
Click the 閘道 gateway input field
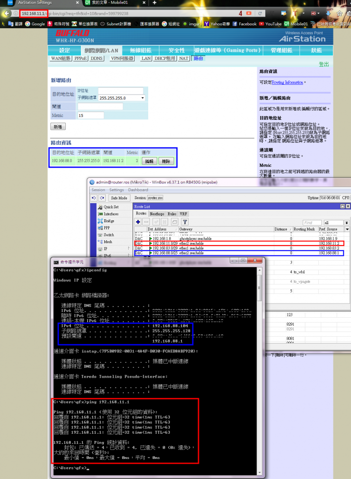(100, 106)
